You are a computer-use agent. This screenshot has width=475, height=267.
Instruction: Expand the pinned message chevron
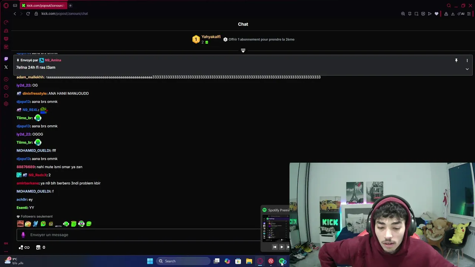(x=467, y=69)
